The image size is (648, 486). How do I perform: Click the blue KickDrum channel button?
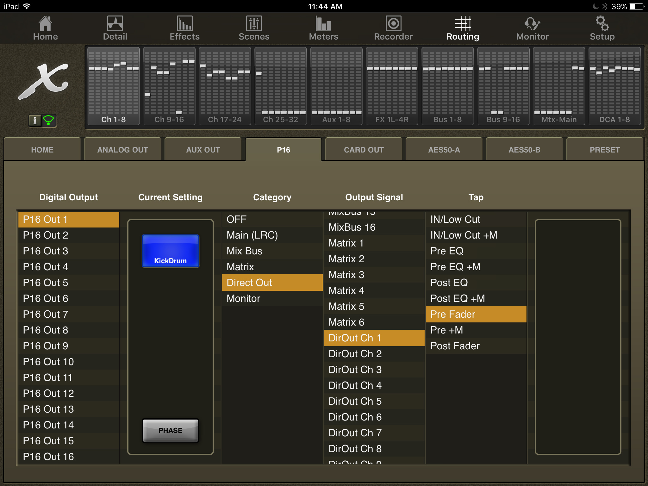click(x=171, y=251)
